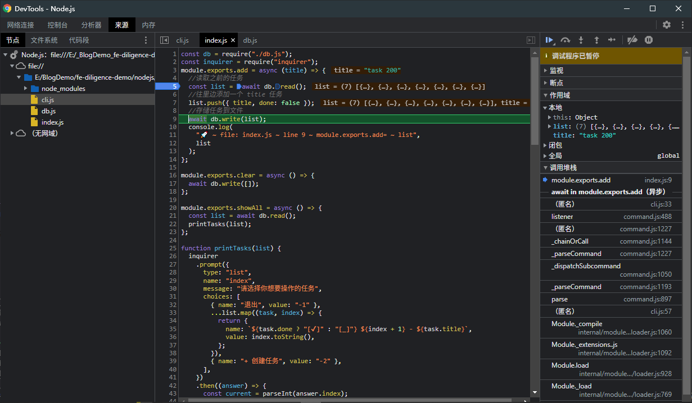Click the single Step debugger arrow icon

pyautogui.click(x=612, y=40)
